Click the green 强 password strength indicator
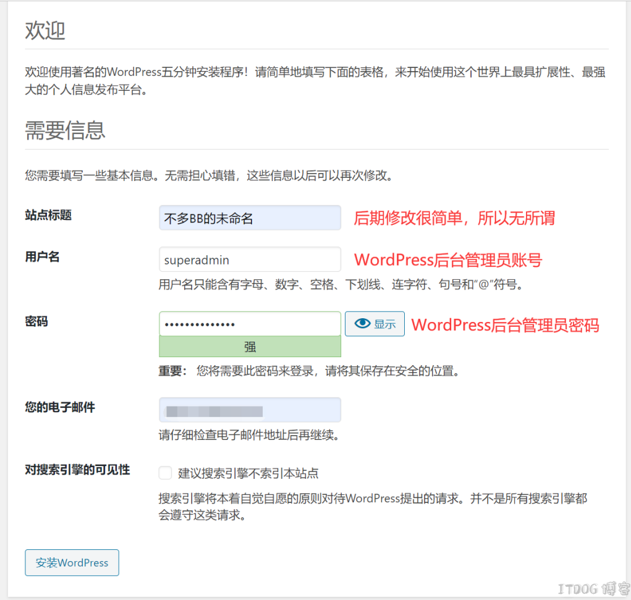 (250, 347)
